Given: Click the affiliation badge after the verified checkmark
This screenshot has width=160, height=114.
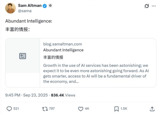Looking at the screenshot, I should (50, 6).
